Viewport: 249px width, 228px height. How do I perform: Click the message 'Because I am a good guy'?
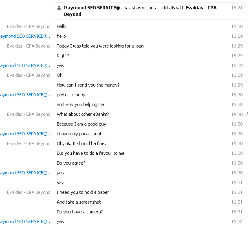82,124
